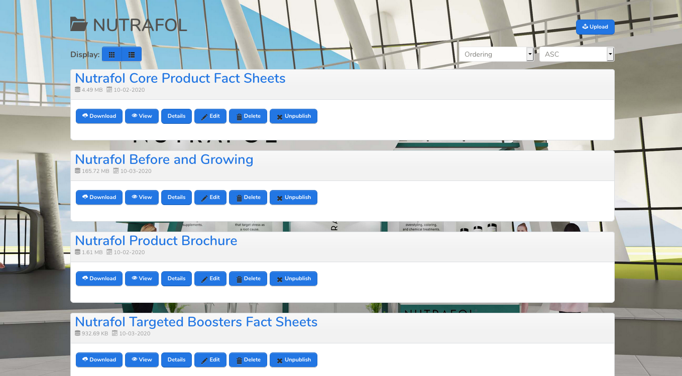
Task: View Nutrafol Core Product Fact Sheets
Action: (x=142, y=116)
